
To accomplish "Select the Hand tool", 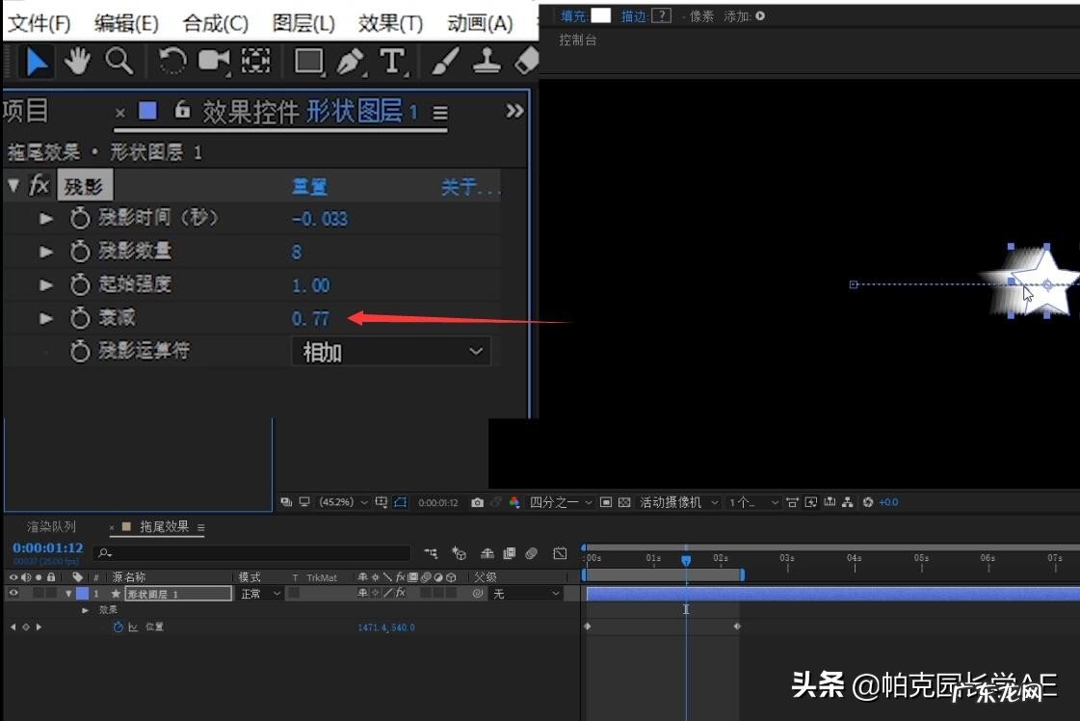I will 78,62.
